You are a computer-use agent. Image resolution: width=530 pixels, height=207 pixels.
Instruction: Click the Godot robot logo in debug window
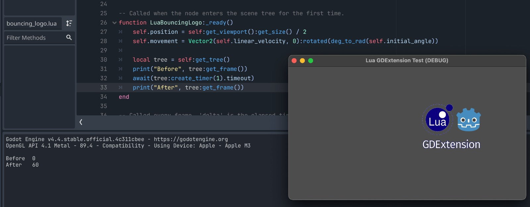pos(469,120)
